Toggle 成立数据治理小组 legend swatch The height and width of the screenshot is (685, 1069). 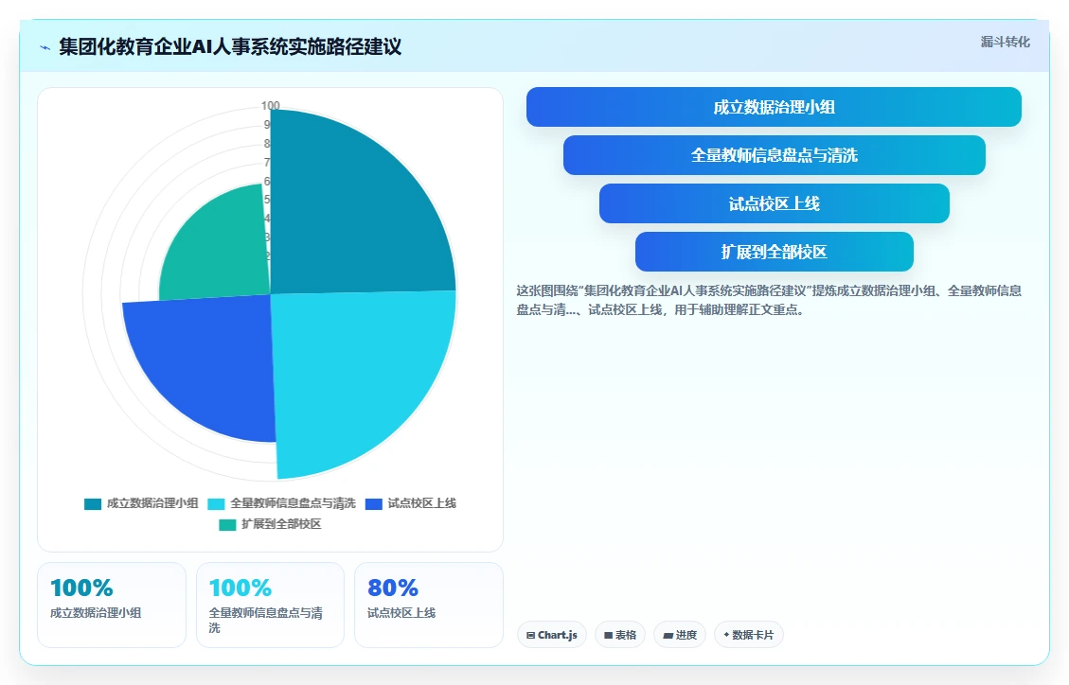coord(93,504)
